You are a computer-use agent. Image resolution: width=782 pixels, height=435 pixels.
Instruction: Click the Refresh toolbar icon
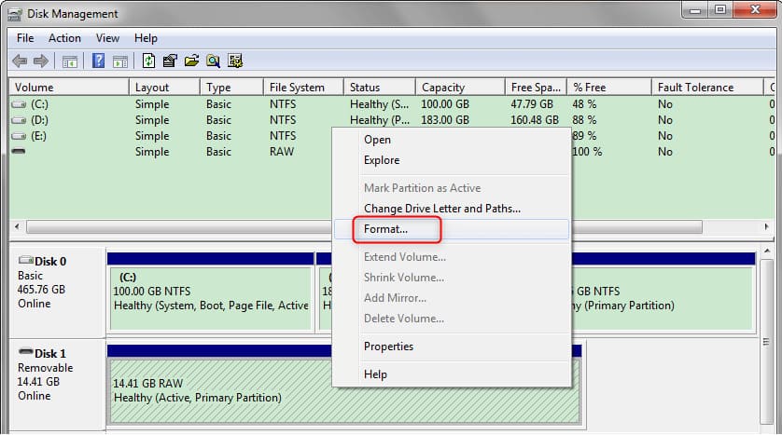click(148, 61)
